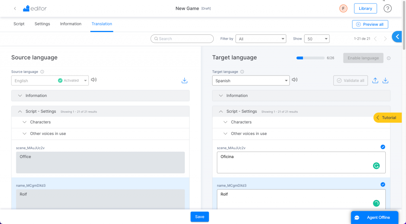Go back using the header arrow
This screenshot has height=224, width=406.
(15, 9)
